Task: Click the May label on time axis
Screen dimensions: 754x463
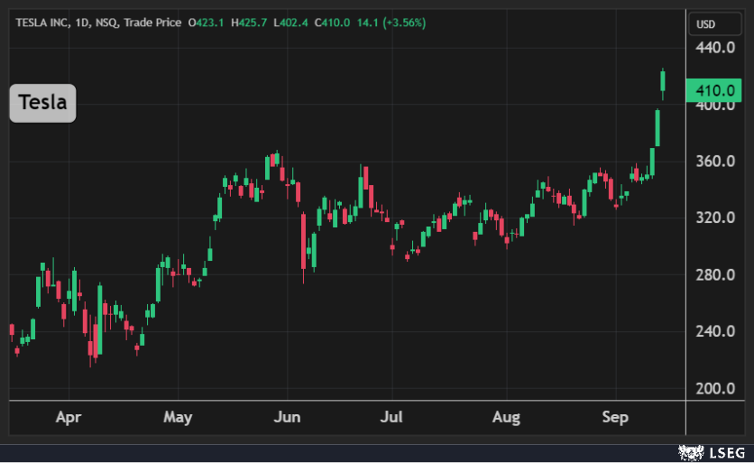Action: click(x=178, y=418)
